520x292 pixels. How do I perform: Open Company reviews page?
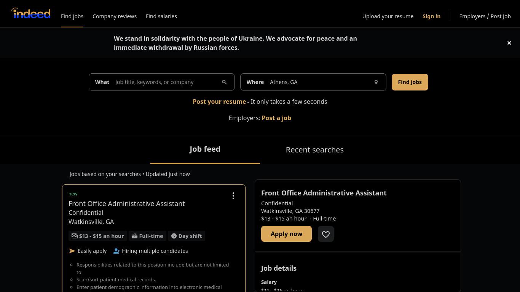115,16
